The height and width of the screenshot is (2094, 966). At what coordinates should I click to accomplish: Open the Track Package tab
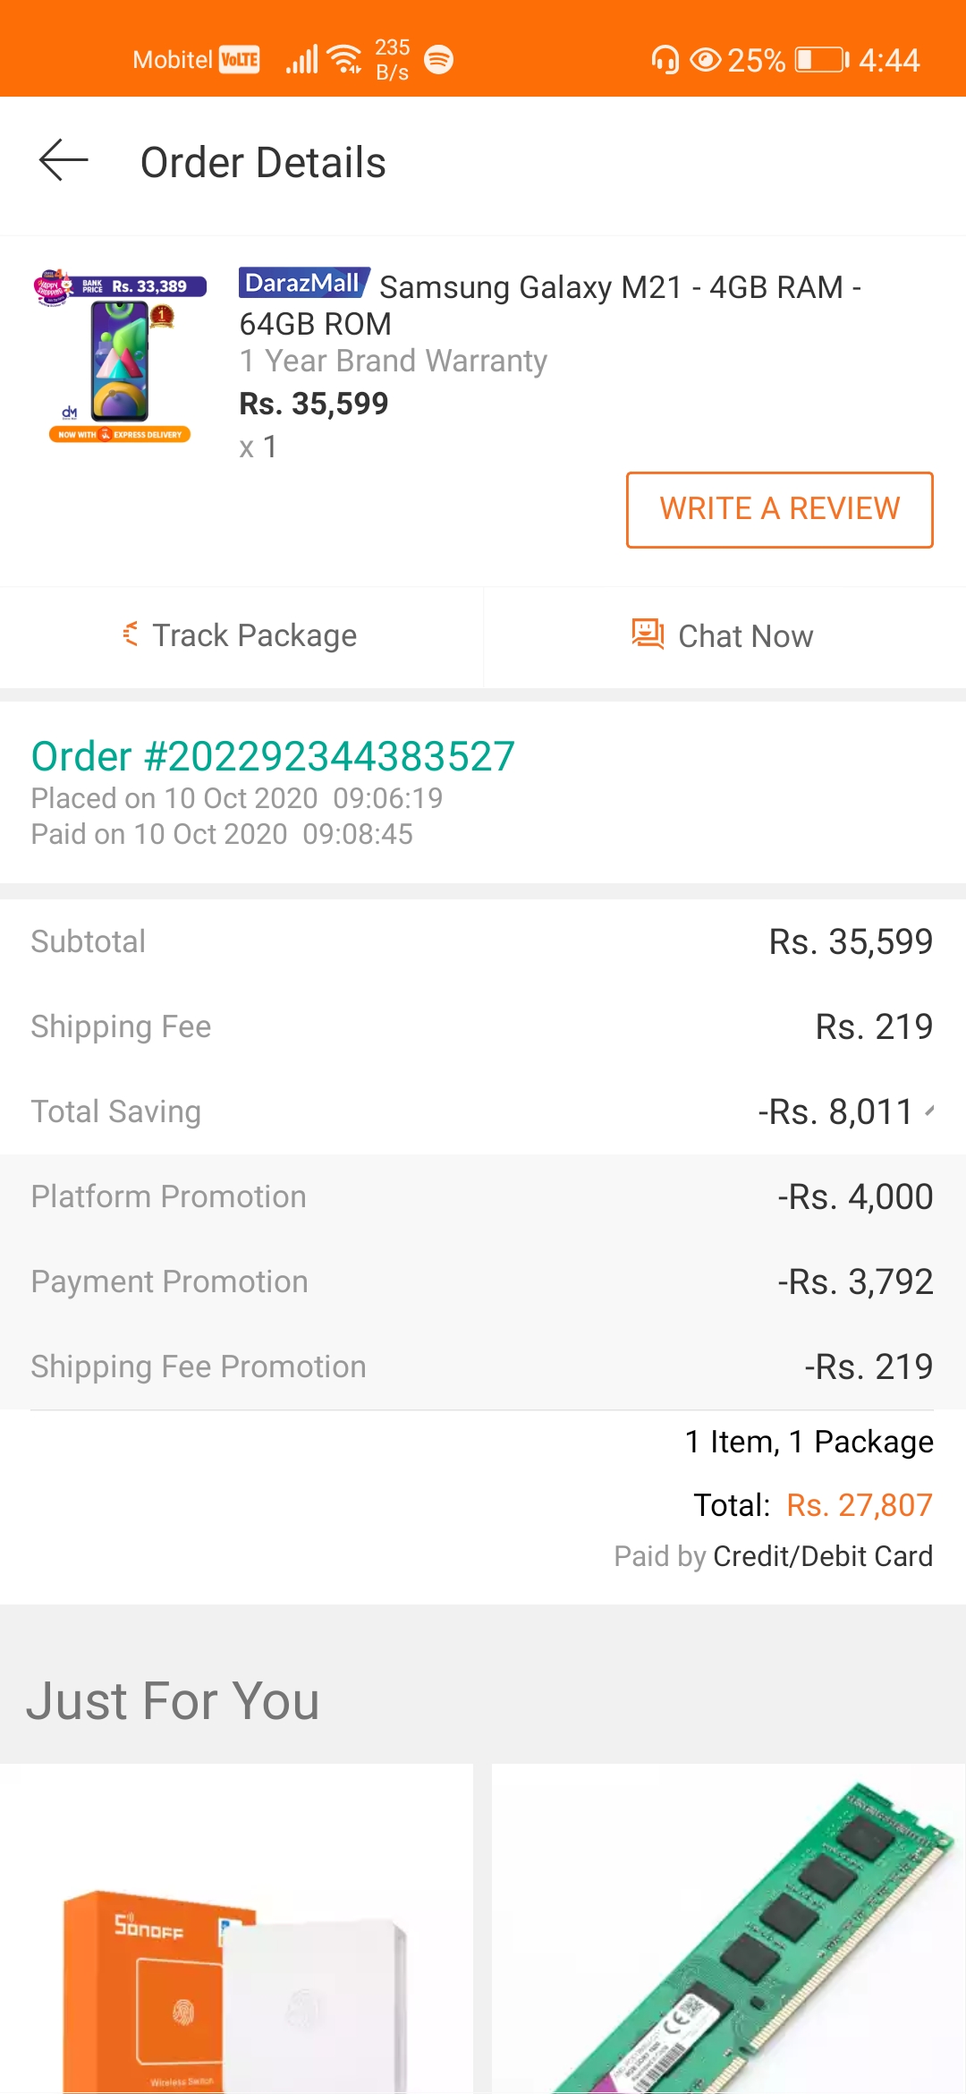click(241, 636)
